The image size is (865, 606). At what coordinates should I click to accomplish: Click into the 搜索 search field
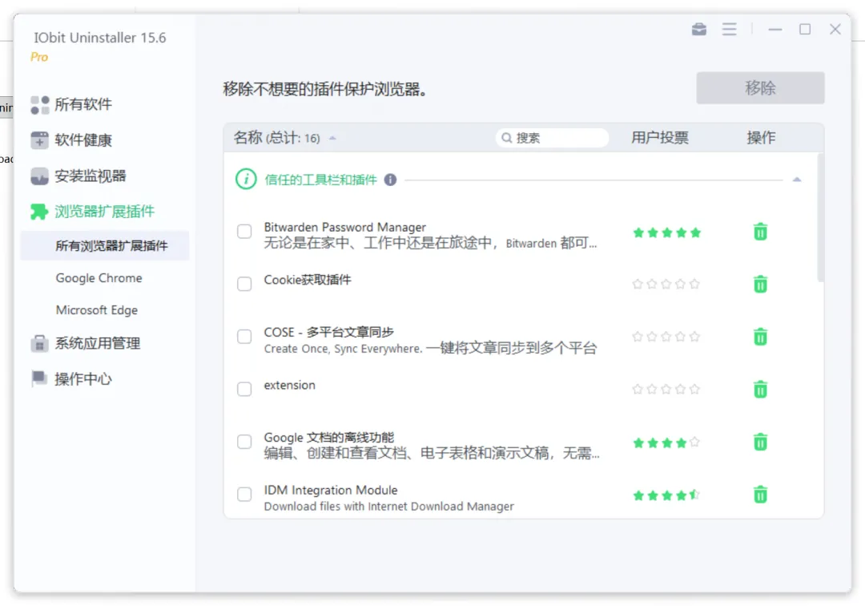[x=552, y=138]
